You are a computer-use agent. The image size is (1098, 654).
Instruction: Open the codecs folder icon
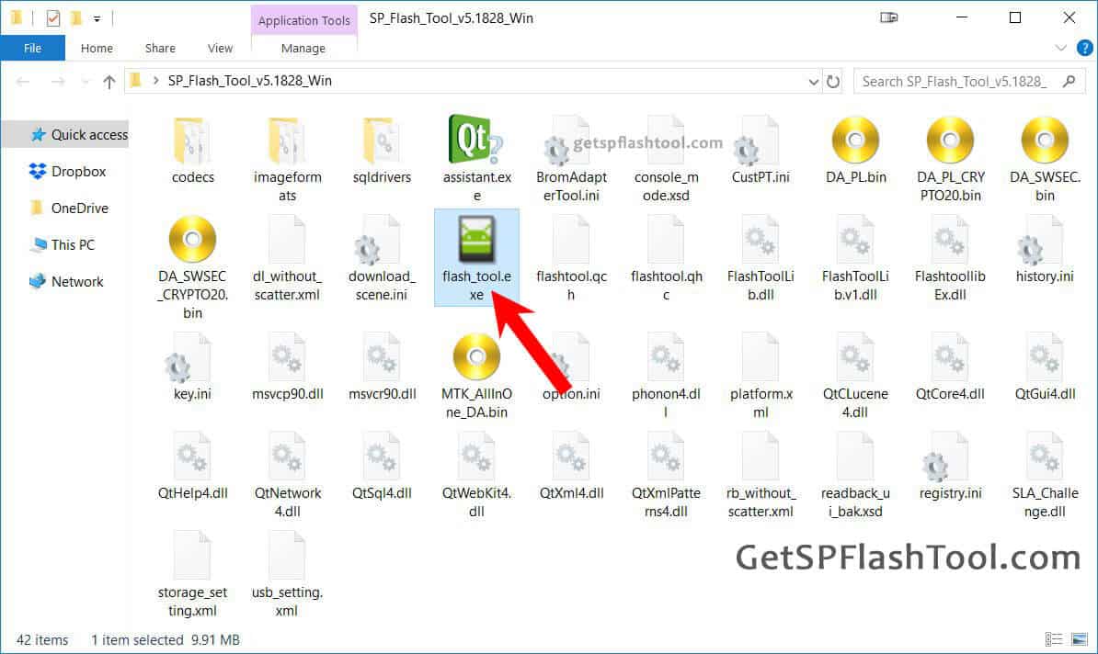pyautogui.click(x=192, y=141)
